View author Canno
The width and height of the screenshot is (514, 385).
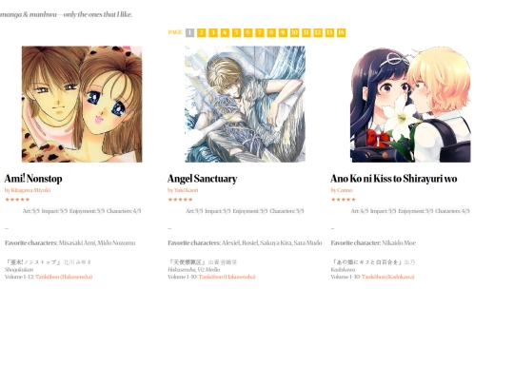345,190
